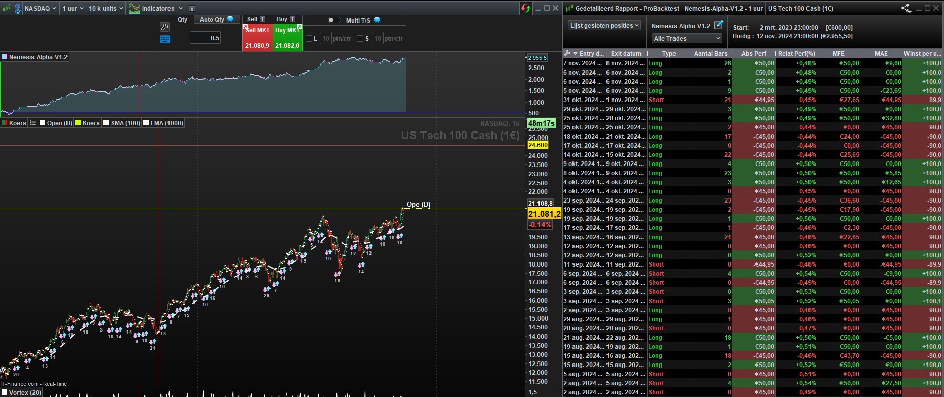Select the 7 nov. 2024 Long trade row
Image resolution: width=944 pixels, height=397 pixels.
pyautogui.click(x=753, y=63)
